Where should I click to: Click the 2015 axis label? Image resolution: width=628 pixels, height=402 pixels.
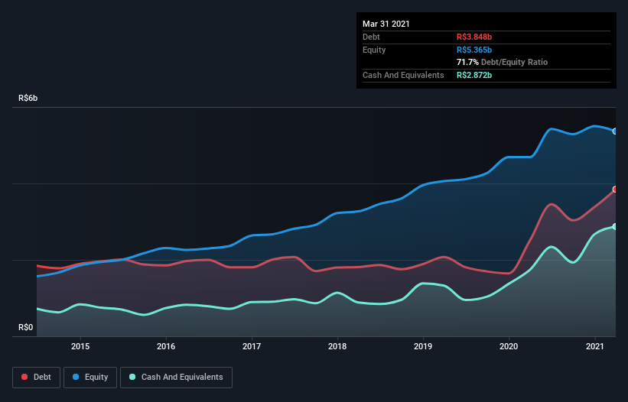[80, 346]
